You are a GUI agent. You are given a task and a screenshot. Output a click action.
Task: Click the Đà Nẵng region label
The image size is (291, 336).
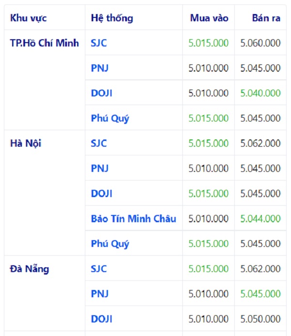[x=30, y=269]
